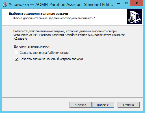Click the «Далее»: text in the instructions
This screenshot has height=113, width=145.
tap(20, 39)
